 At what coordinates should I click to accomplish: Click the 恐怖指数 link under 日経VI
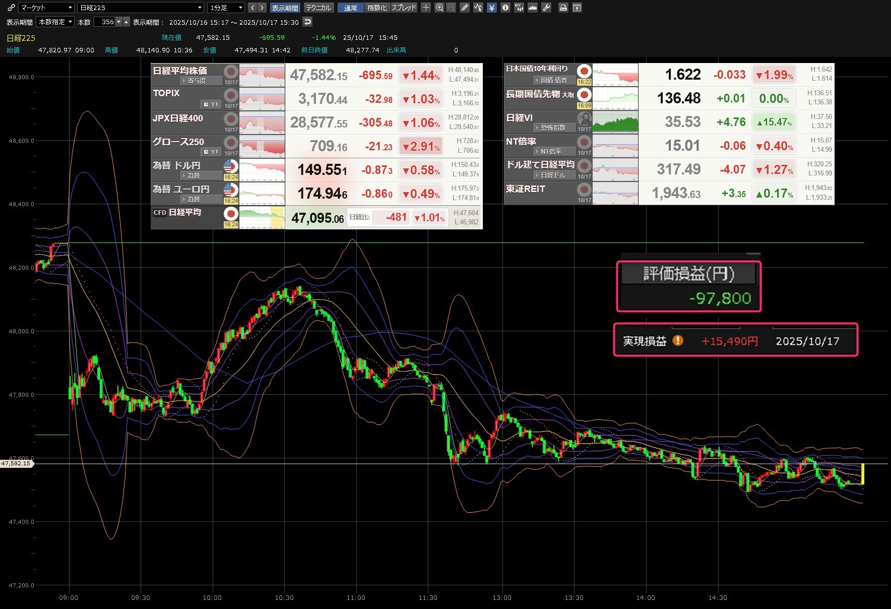[x=553, y=128]
